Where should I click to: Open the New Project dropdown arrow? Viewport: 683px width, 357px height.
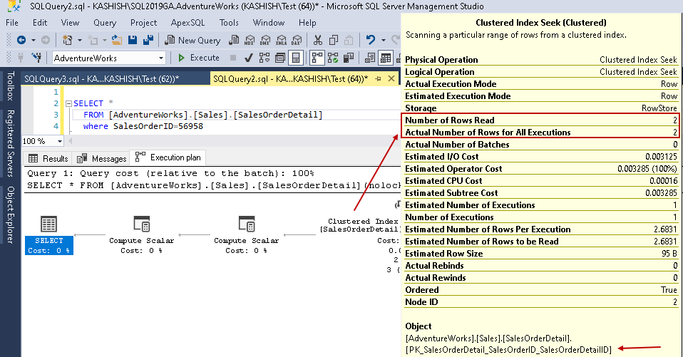click(x=80, y=40)
